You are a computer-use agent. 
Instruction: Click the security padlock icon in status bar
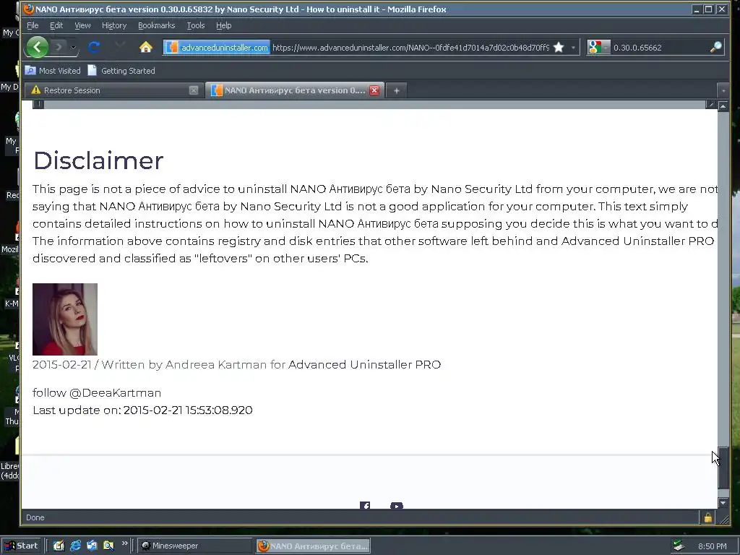pyautogui.click(x=708, y=517)
